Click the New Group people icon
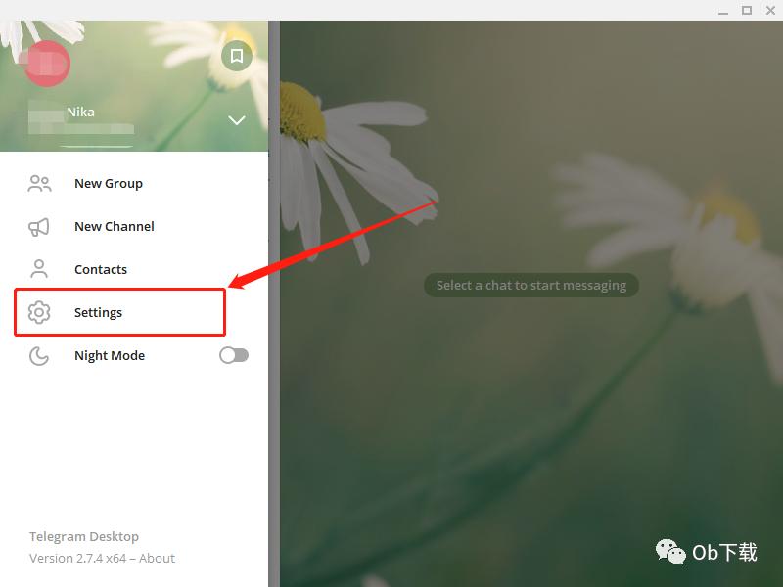The width and height of the screenshot is (783, 587). (39, 184)
